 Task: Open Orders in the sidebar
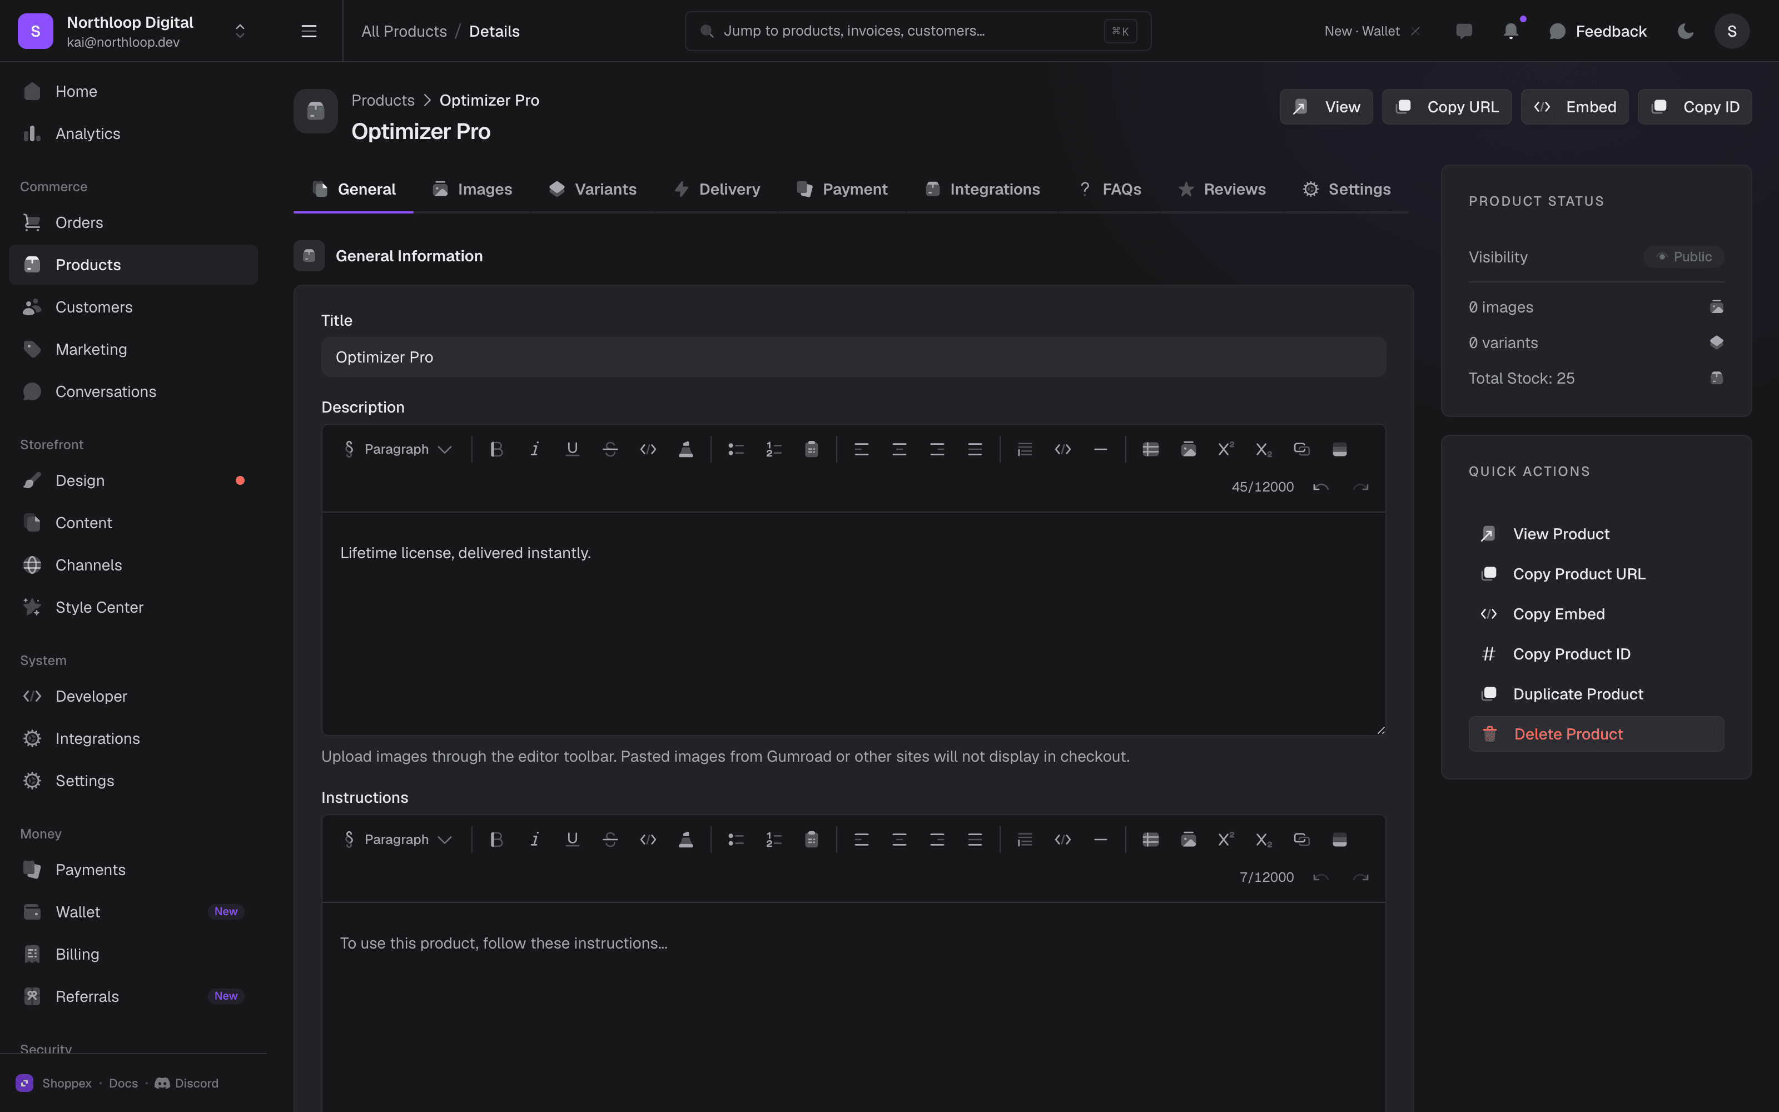point(133,222)
